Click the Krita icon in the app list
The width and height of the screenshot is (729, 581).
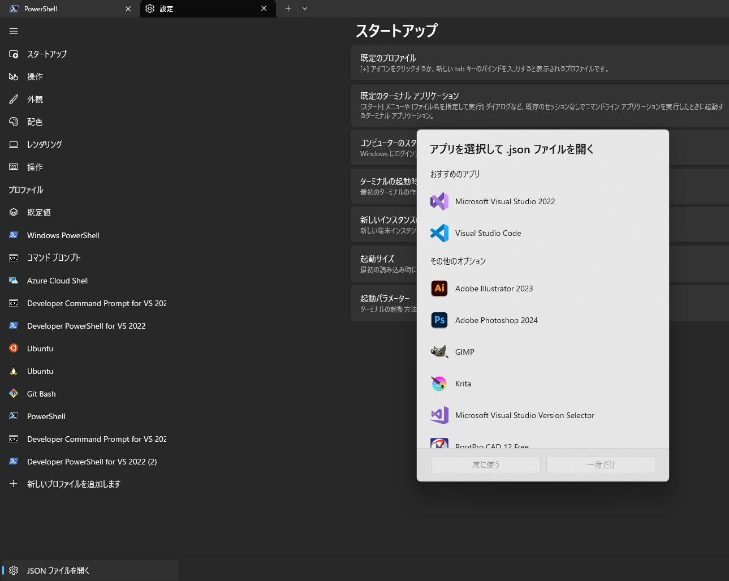coord(439,384)
